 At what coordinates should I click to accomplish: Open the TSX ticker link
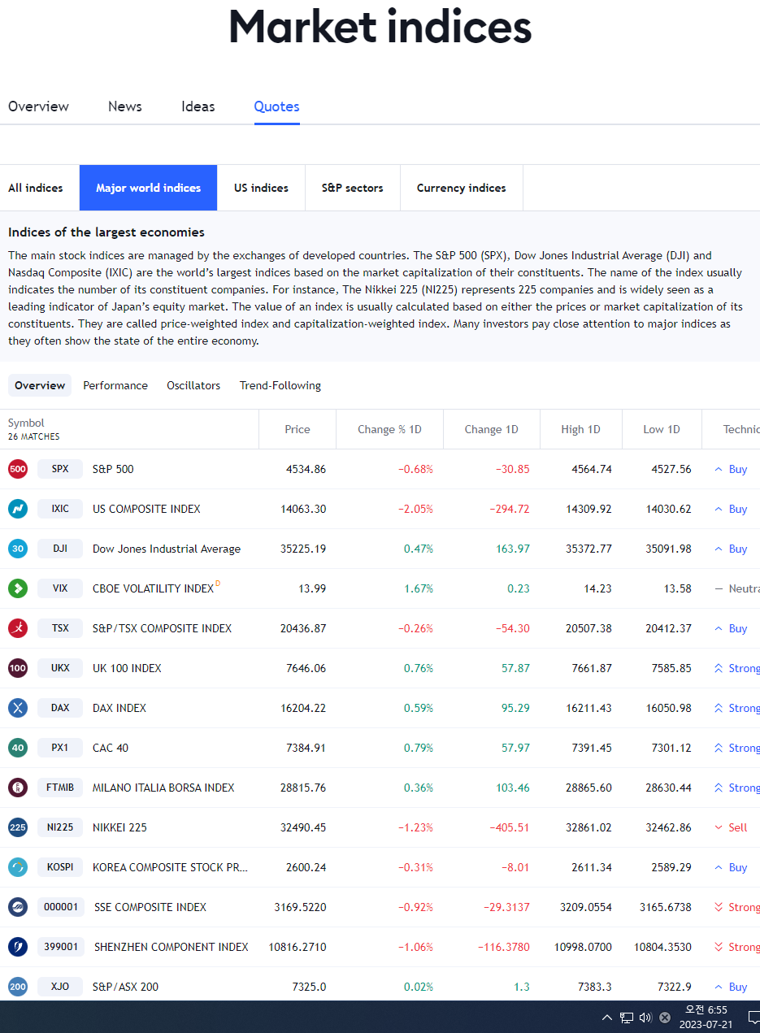(60, 628)
